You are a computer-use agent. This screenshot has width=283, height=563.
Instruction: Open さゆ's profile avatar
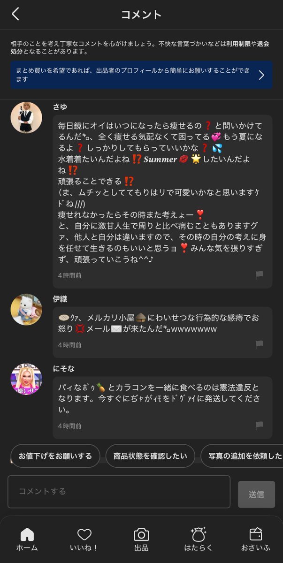point(26,117)
